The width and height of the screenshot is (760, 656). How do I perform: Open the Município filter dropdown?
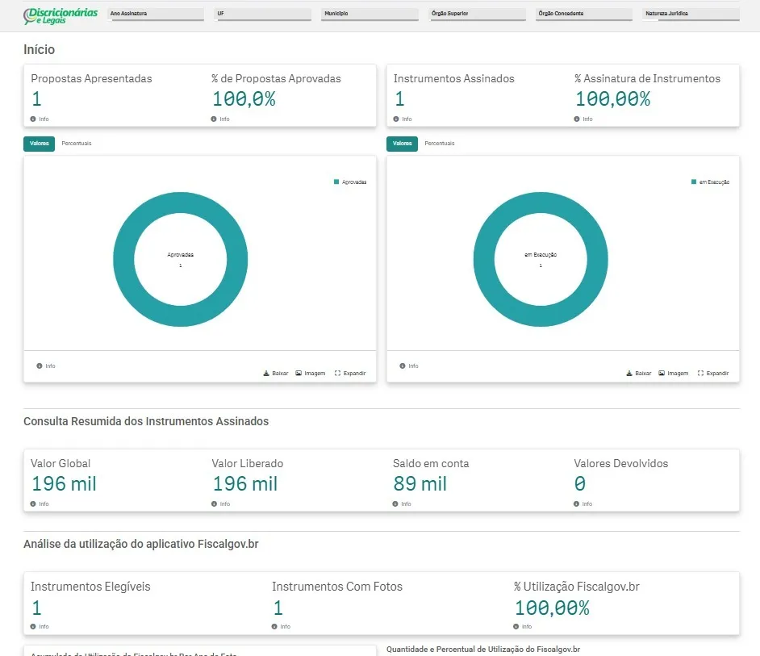(x=370, y=14)
